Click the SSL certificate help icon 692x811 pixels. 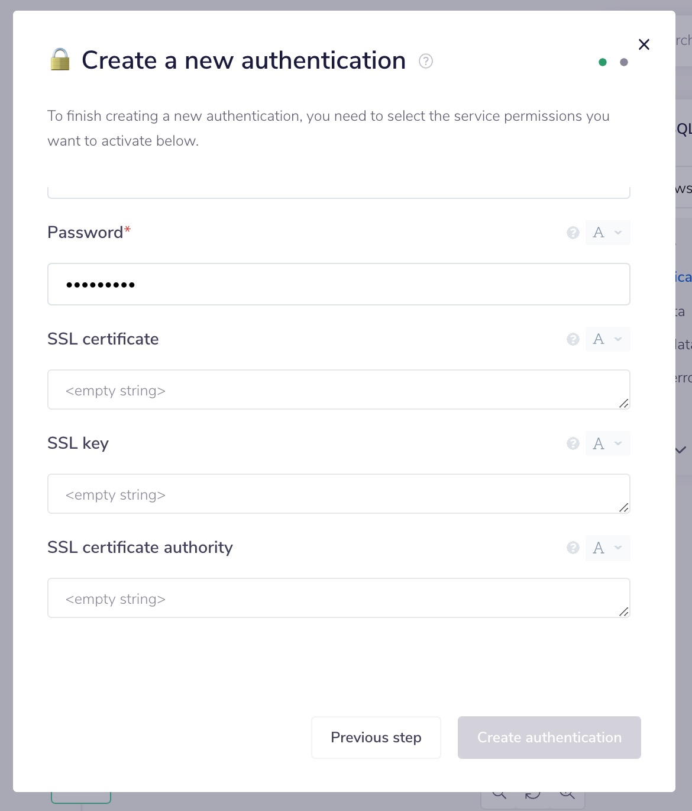(573, 339)
